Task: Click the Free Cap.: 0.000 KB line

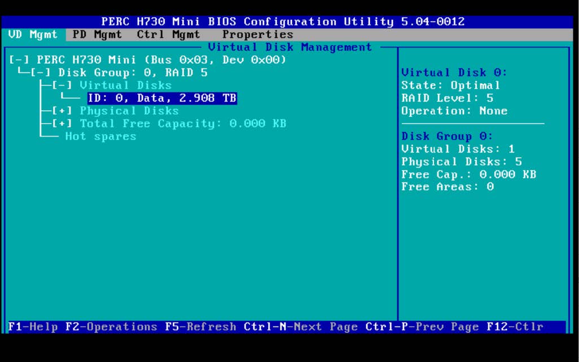Action: 469,175
